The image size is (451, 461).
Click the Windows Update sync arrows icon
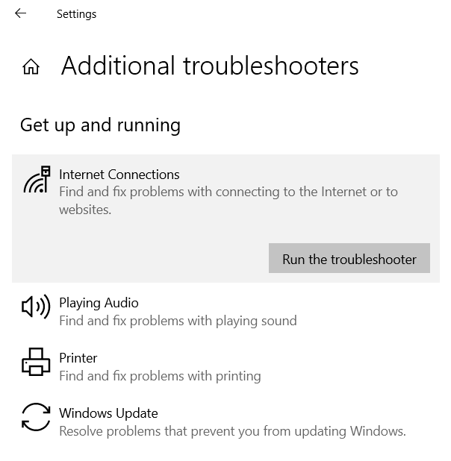[36, 417]
